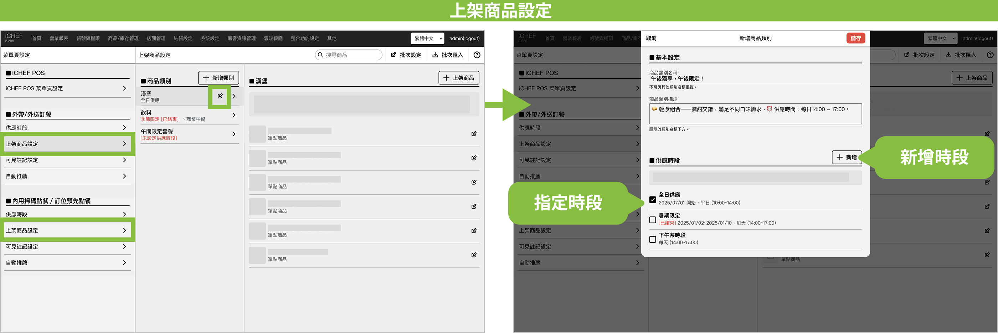Click the 新增類別 button
Viewport: 998px width, 333px height.
218,78
